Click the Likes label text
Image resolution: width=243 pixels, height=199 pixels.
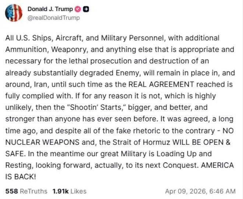tap(78, 191)
